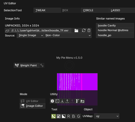Delete the image using the trash icon
Screen dimensions: 135x122
(89, 30)
